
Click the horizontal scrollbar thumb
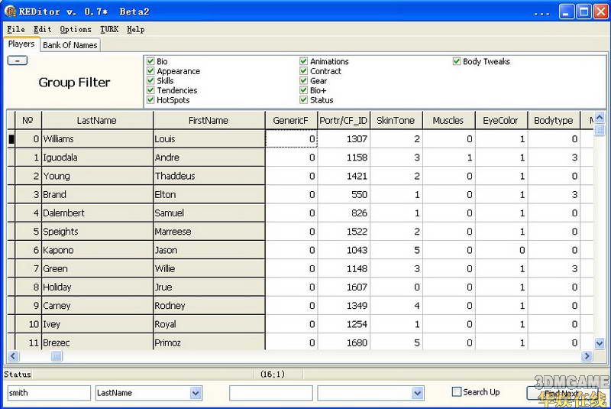click(57, 356)
